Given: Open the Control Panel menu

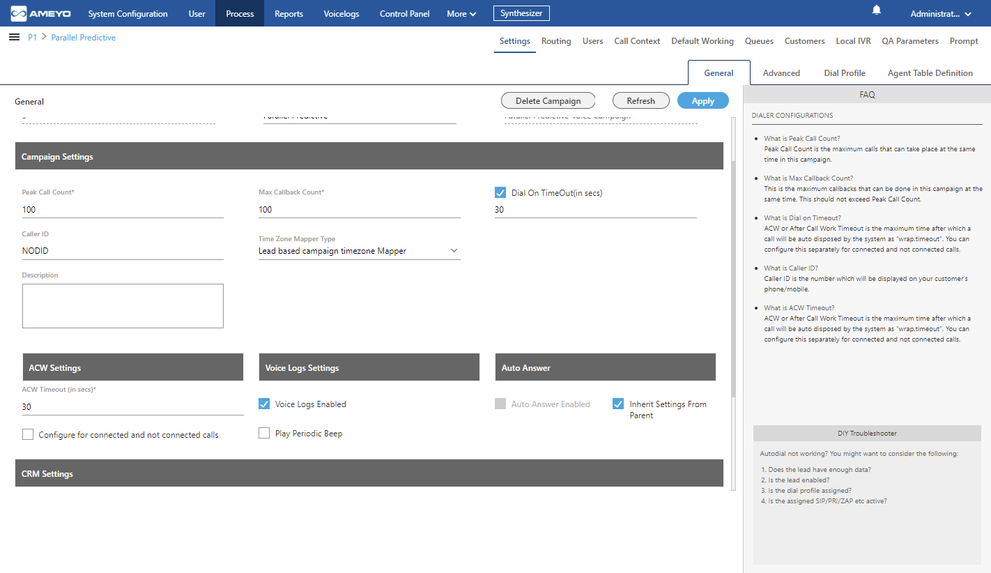Looking at the screenshot, I should (x=404, y=13).
